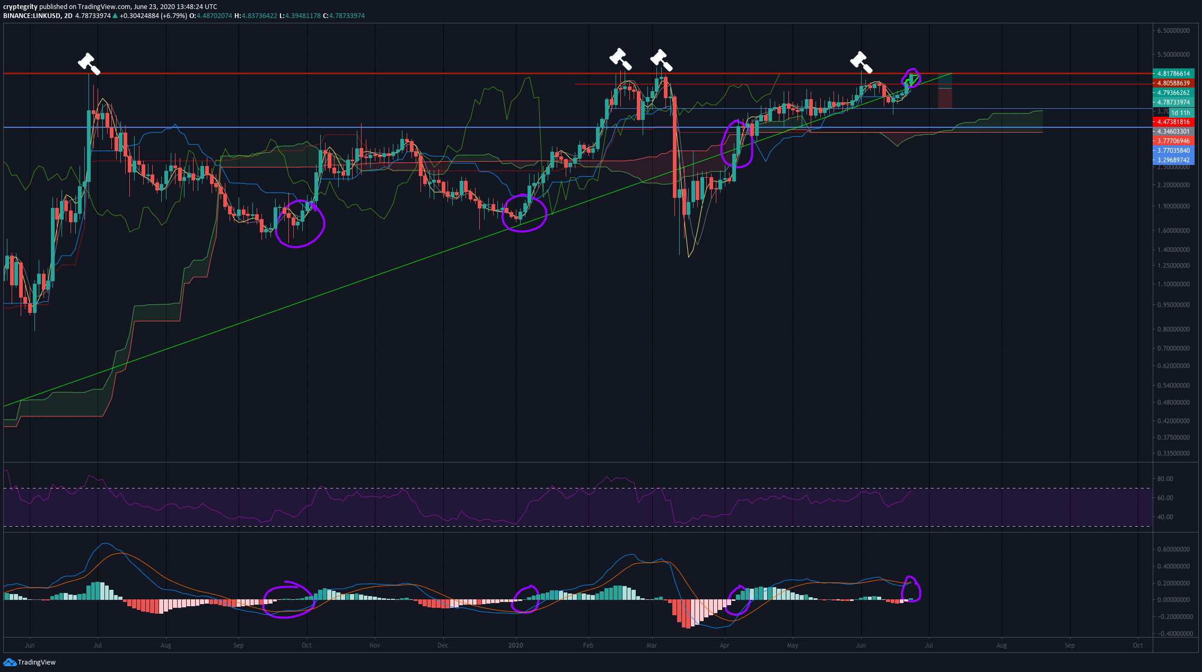
Task: Click the 1.25000000 price axis value
Action: [x=1173, y=266]
